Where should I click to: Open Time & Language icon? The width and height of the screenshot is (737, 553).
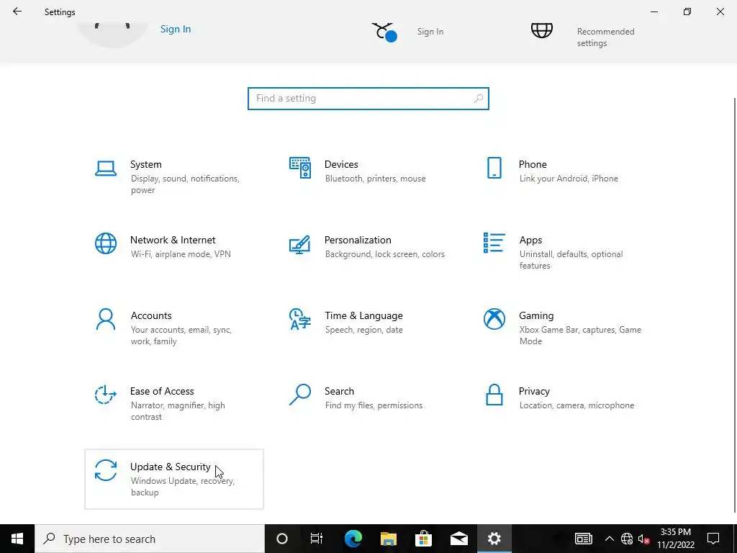click(300, 319)
